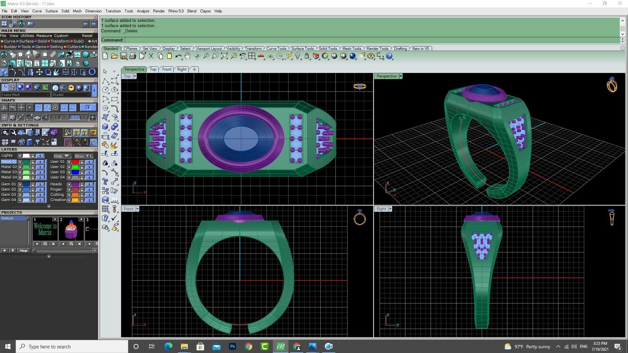Viewport: 628px width, 353px height.
Task: Click the gold sphere display mode icon
Action: pos(71,88)
